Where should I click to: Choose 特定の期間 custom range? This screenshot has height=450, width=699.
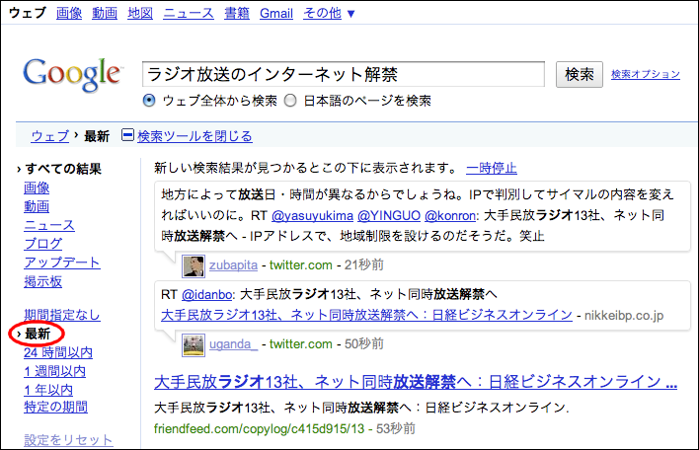click(55, 407)
